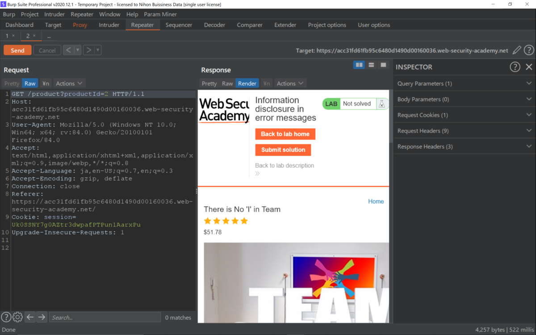Switch to the Dashboard tab
The image size is (536, 335).
[x=20, y=25]
